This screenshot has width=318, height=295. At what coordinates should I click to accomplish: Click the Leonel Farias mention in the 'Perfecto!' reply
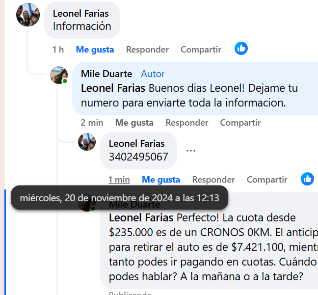[141, 217]
